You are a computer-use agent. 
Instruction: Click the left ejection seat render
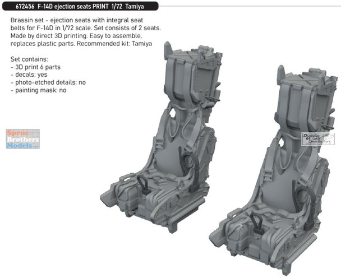(x=161, y=137)
